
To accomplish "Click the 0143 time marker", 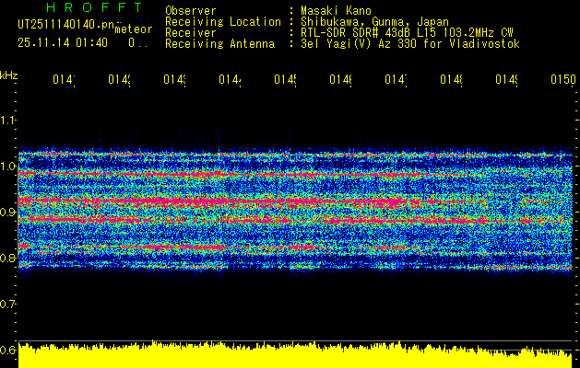I will 174,79.
